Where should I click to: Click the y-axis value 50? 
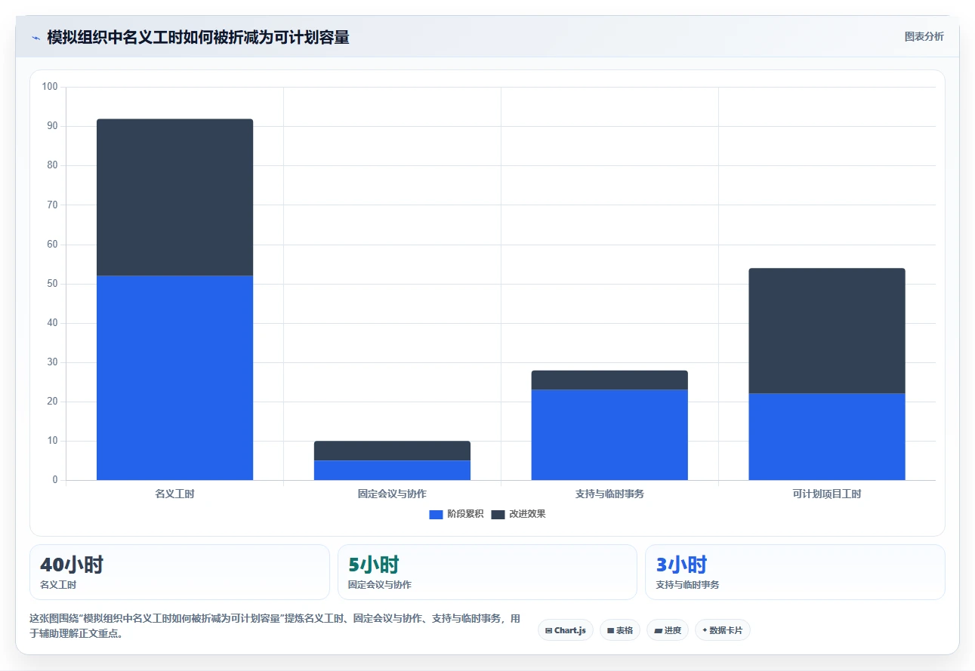pyautogui.click(x=52, y=284)
